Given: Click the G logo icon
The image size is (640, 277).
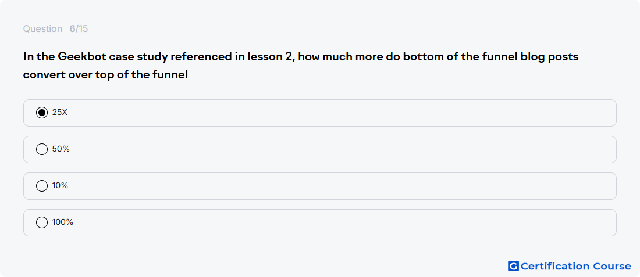Looking at the screenshot, I should (513, 266).
